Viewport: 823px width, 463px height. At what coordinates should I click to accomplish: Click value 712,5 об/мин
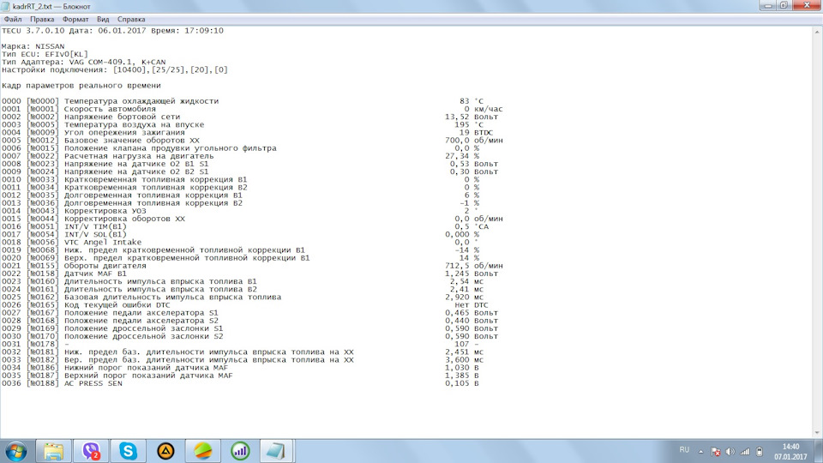click(473, 266)
